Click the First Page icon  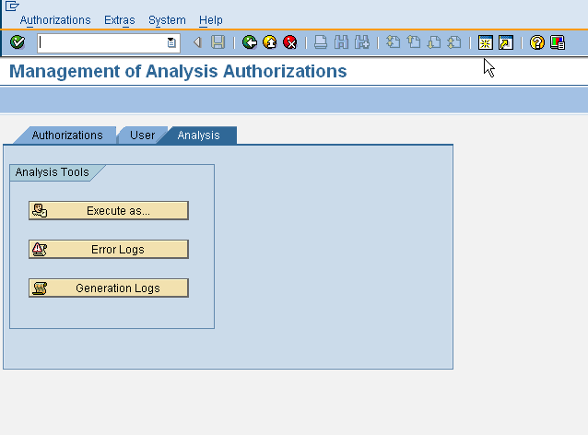[x=393, y=42]
